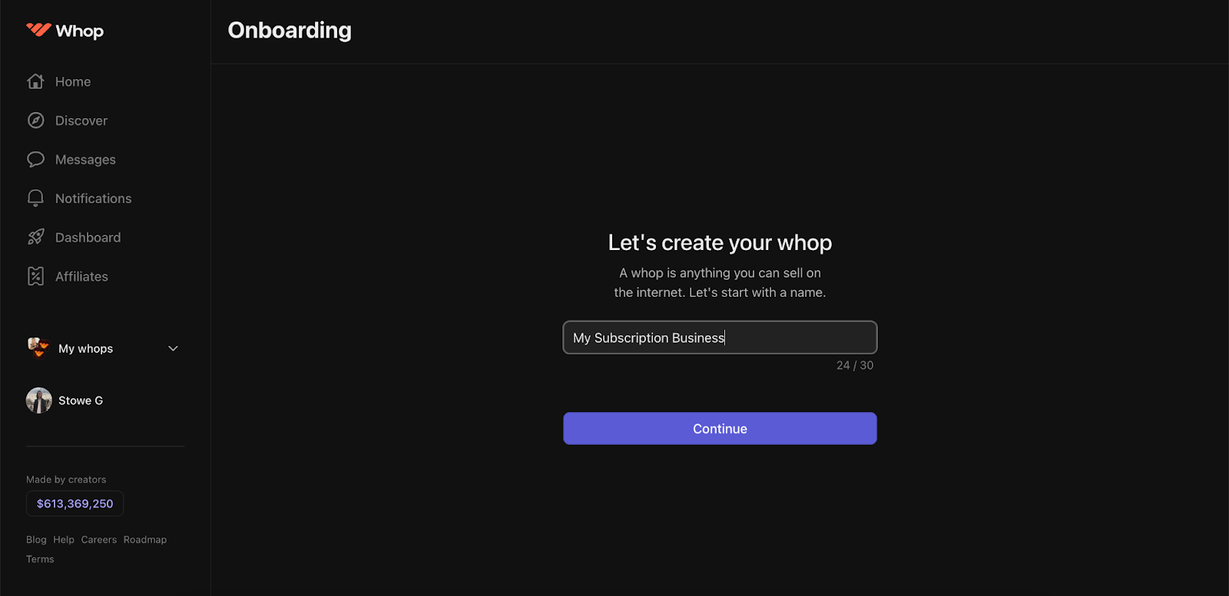This screenshot has height=596, width=1229.
Task: Click the Notifications bell icon
Action: (35, 199)
